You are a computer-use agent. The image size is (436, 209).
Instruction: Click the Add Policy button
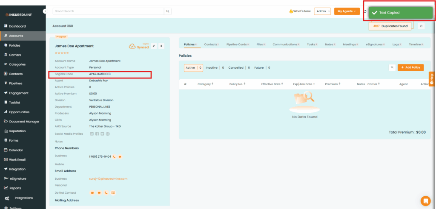(410, 67)
